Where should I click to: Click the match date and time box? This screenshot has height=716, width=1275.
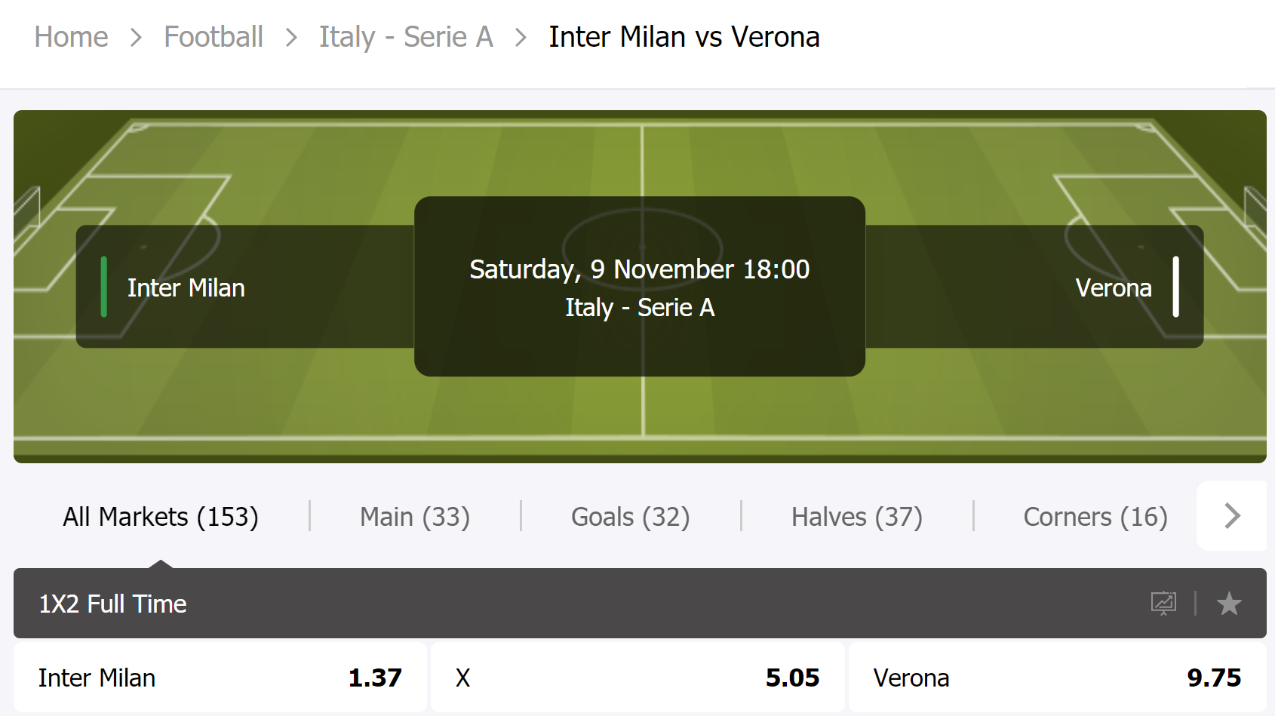tap(640, 287)
